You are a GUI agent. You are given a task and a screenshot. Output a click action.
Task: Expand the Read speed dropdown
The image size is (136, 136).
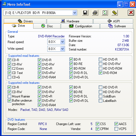pos(62,42)
